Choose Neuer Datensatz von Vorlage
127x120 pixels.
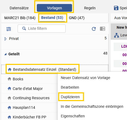click(85, 78)
